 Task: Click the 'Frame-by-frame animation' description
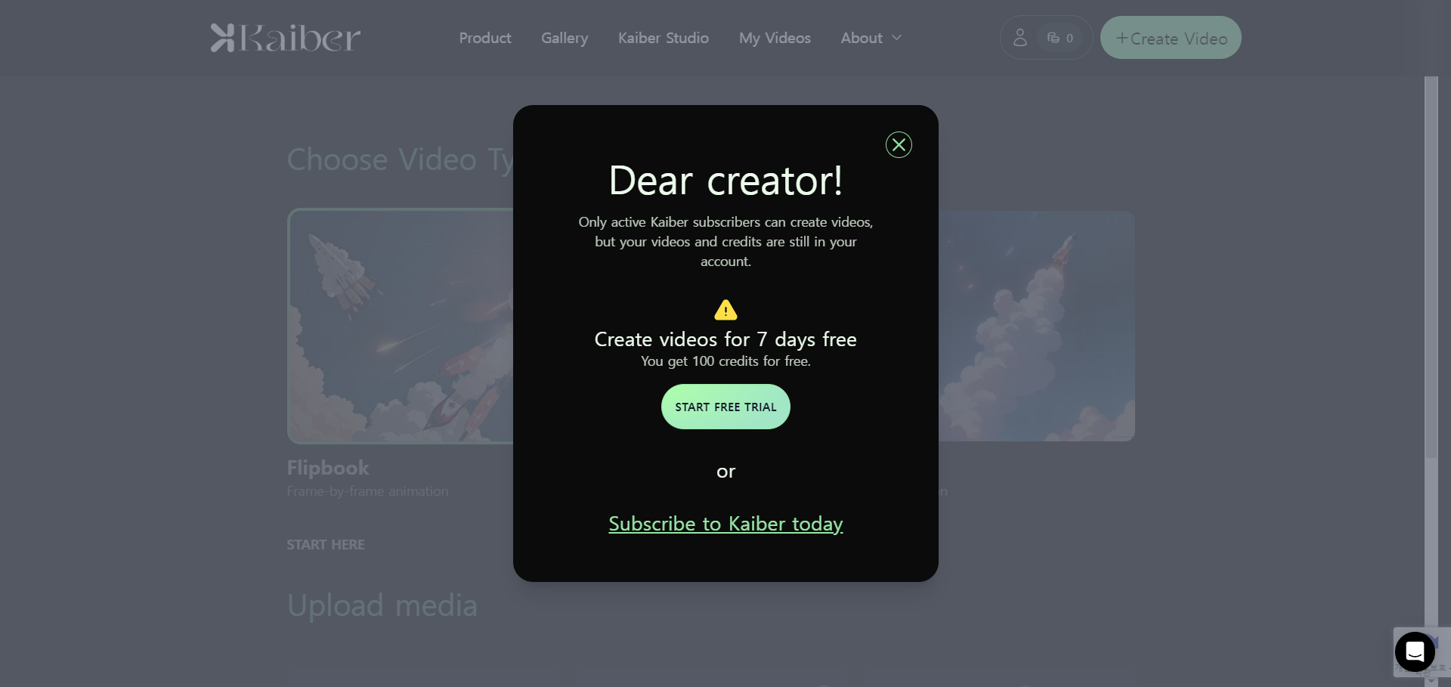pyautogui.click(x=367, y=491)
